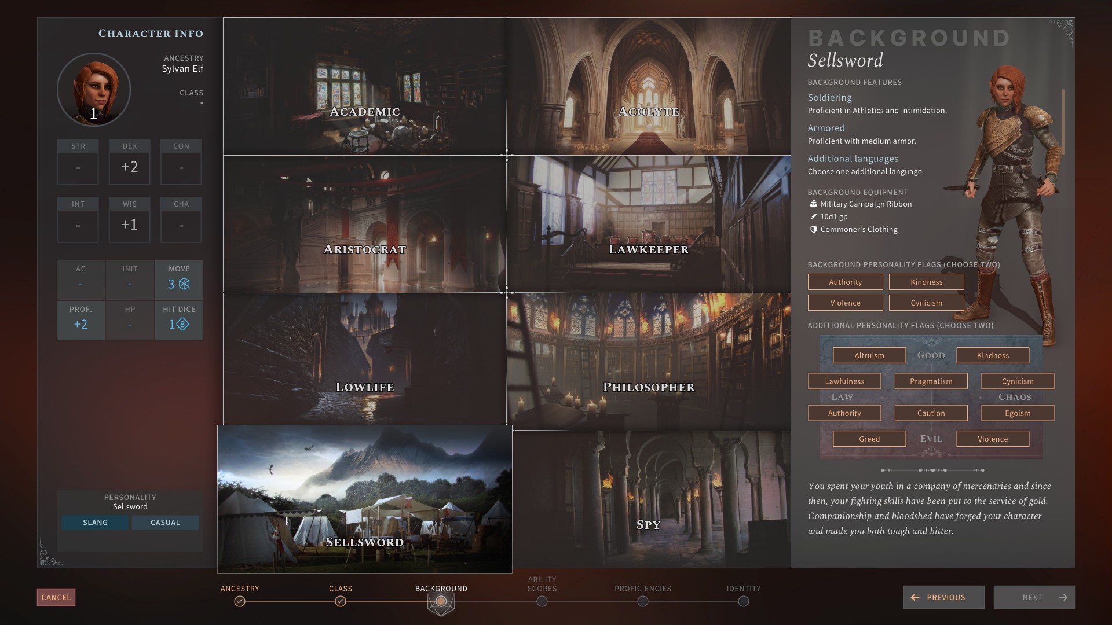
Task: Choose the Slang personality speech option
Action: (94, 523)
